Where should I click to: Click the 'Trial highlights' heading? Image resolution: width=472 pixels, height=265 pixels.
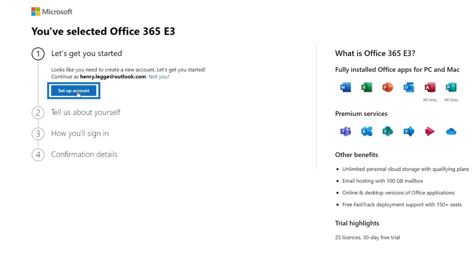(357, 223)
